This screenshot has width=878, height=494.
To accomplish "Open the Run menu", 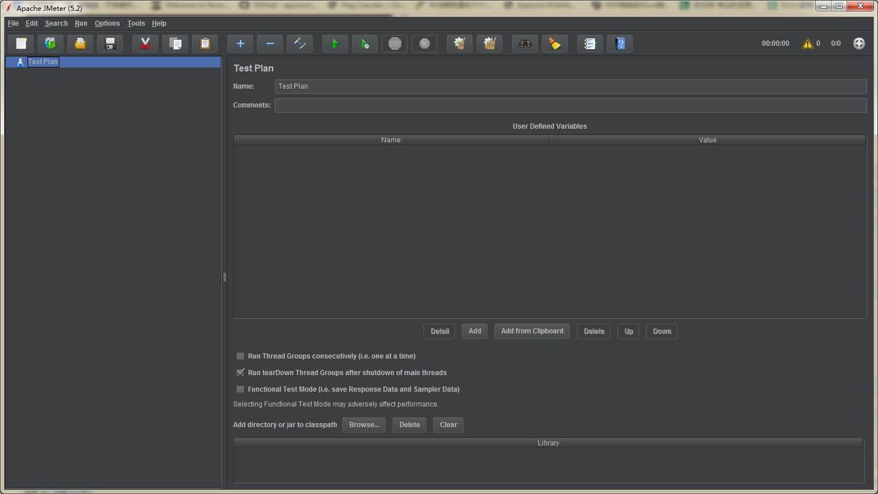I will point(81,23).
